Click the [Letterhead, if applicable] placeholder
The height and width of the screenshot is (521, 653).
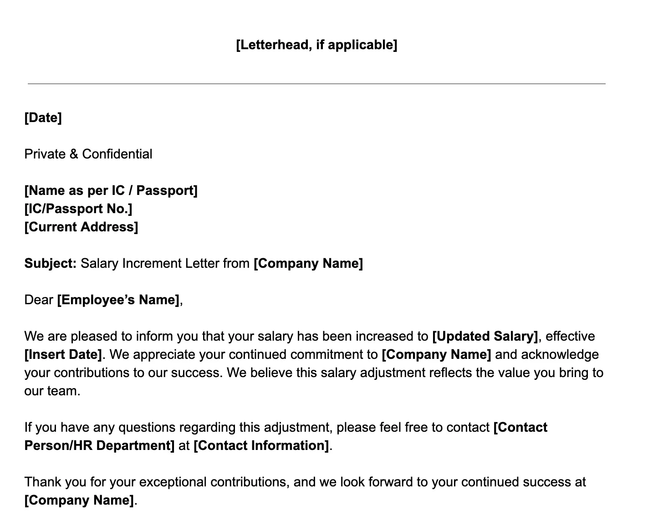point(316,45)
